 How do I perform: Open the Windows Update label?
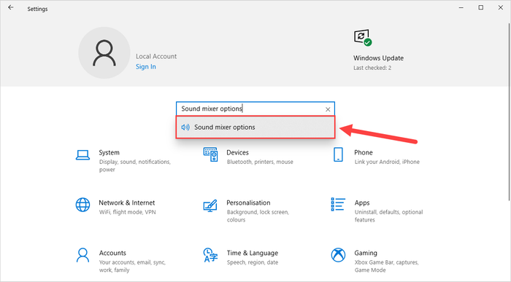click(x=378, y=58)
